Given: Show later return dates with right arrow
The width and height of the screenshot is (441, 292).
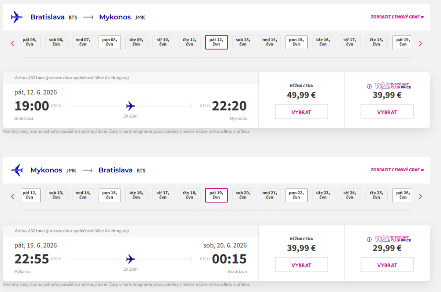Looking at the screenshot, I should point(420,196).
